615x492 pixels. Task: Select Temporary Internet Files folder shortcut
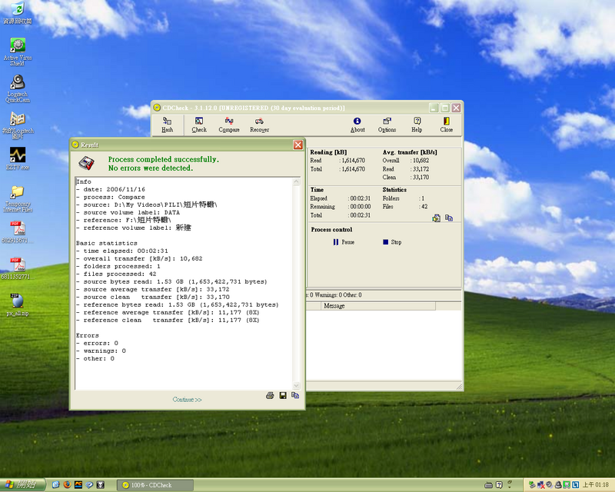point(18,198)
